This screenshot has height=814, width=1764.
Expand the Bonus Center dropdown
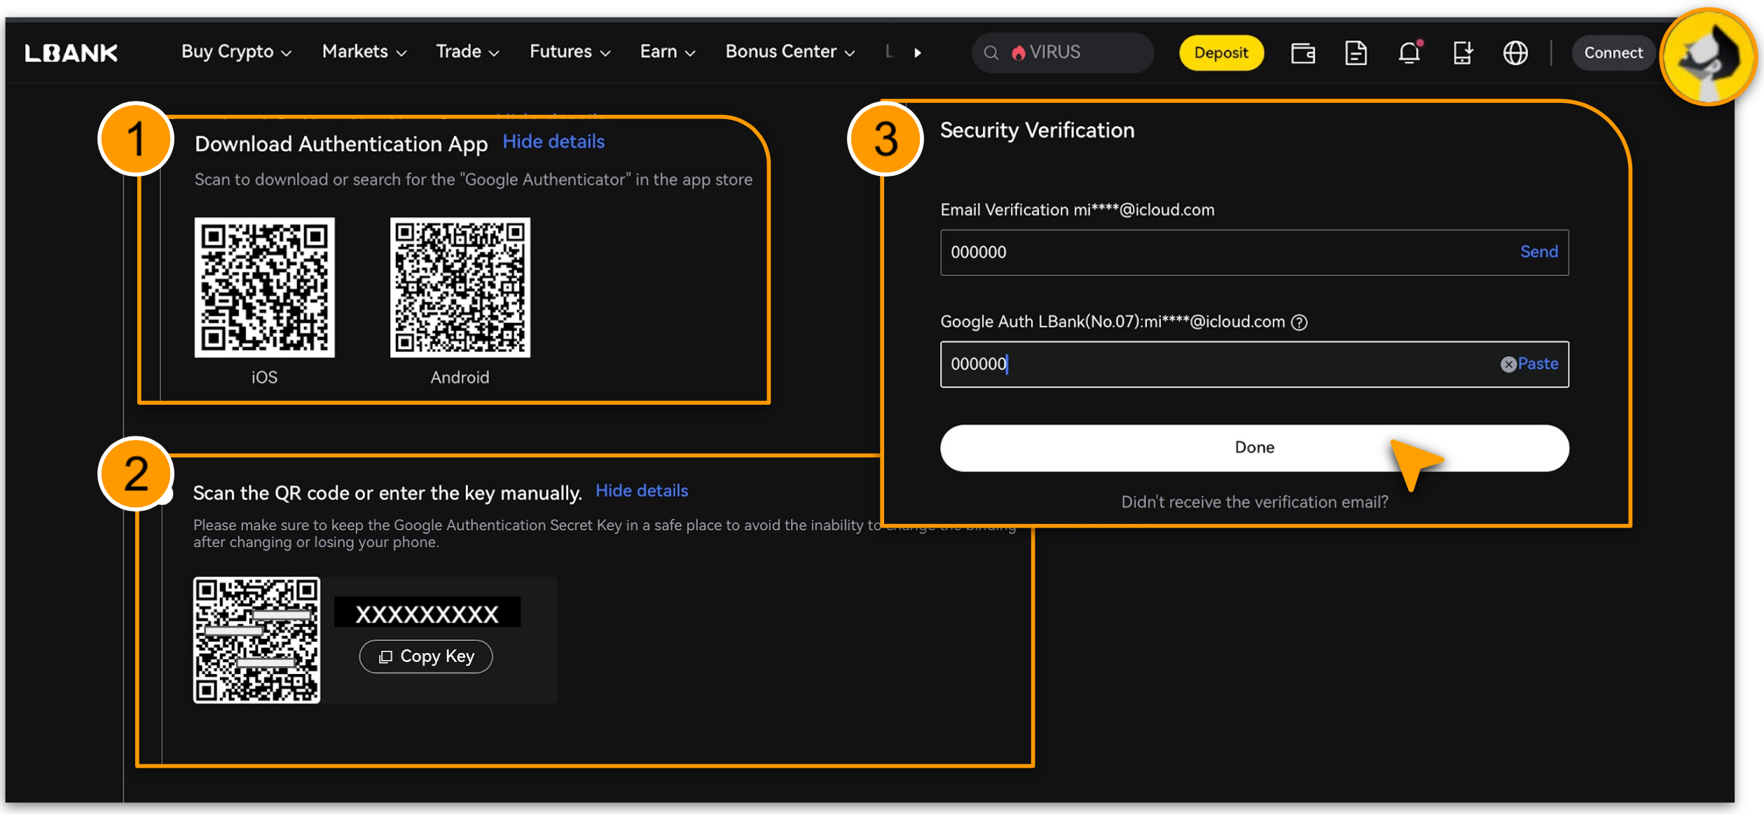click(x=790, y=52)
